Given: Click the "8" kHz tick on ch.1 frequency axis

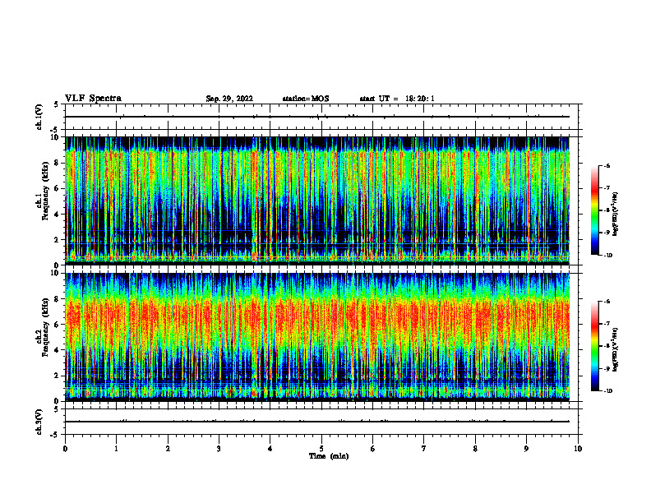Looking at the screenshot, I should tap(58, 163).
